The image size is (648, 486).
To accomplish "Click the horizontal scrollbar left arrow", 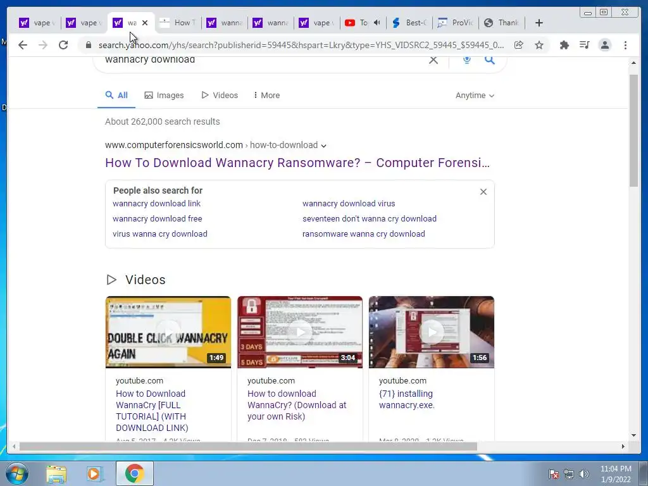I will 14,446.
